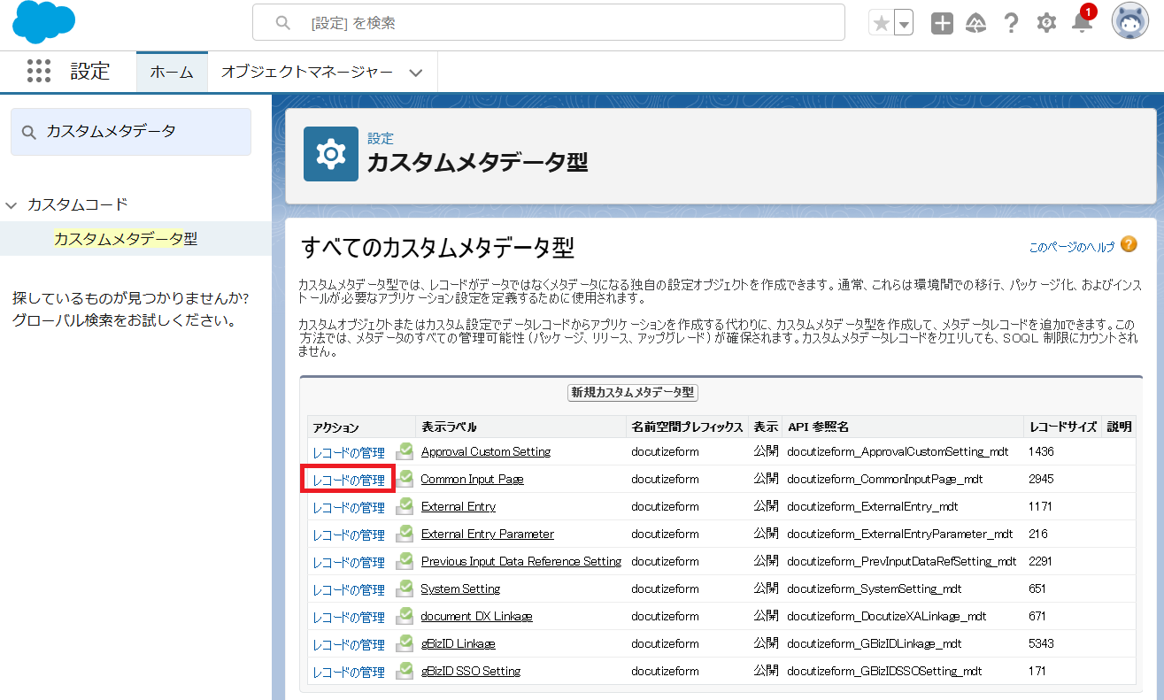
Task: Click レコードの管理 for External Entry
Action: (x=349, y=507)
